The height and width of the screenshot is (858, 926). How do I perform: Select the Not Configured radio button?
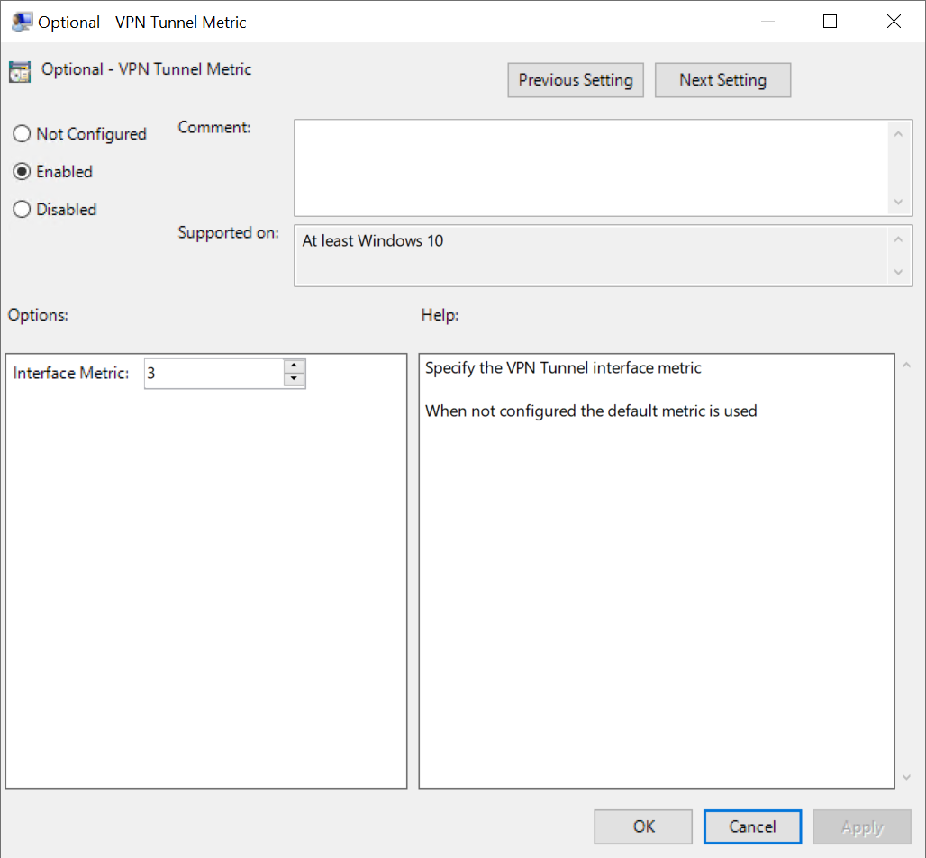pyautogui.click(x=22, y=134)
